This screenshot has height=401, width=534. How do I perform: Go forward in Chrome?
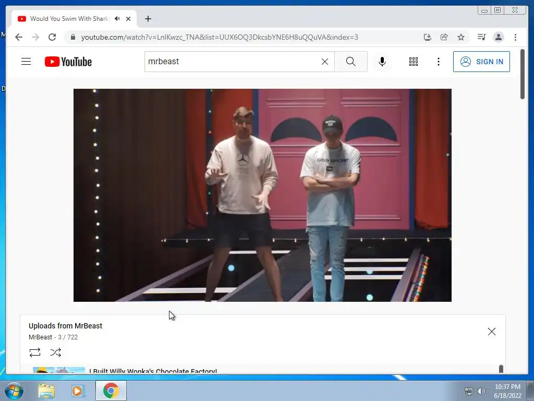35,37
